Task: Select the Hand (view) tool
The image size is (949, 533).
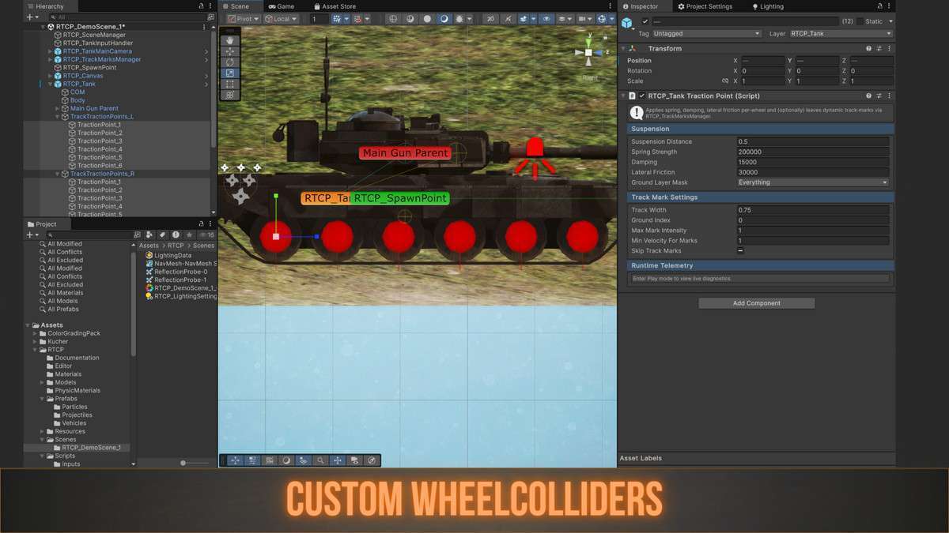Action: click(x=230, y=39)
